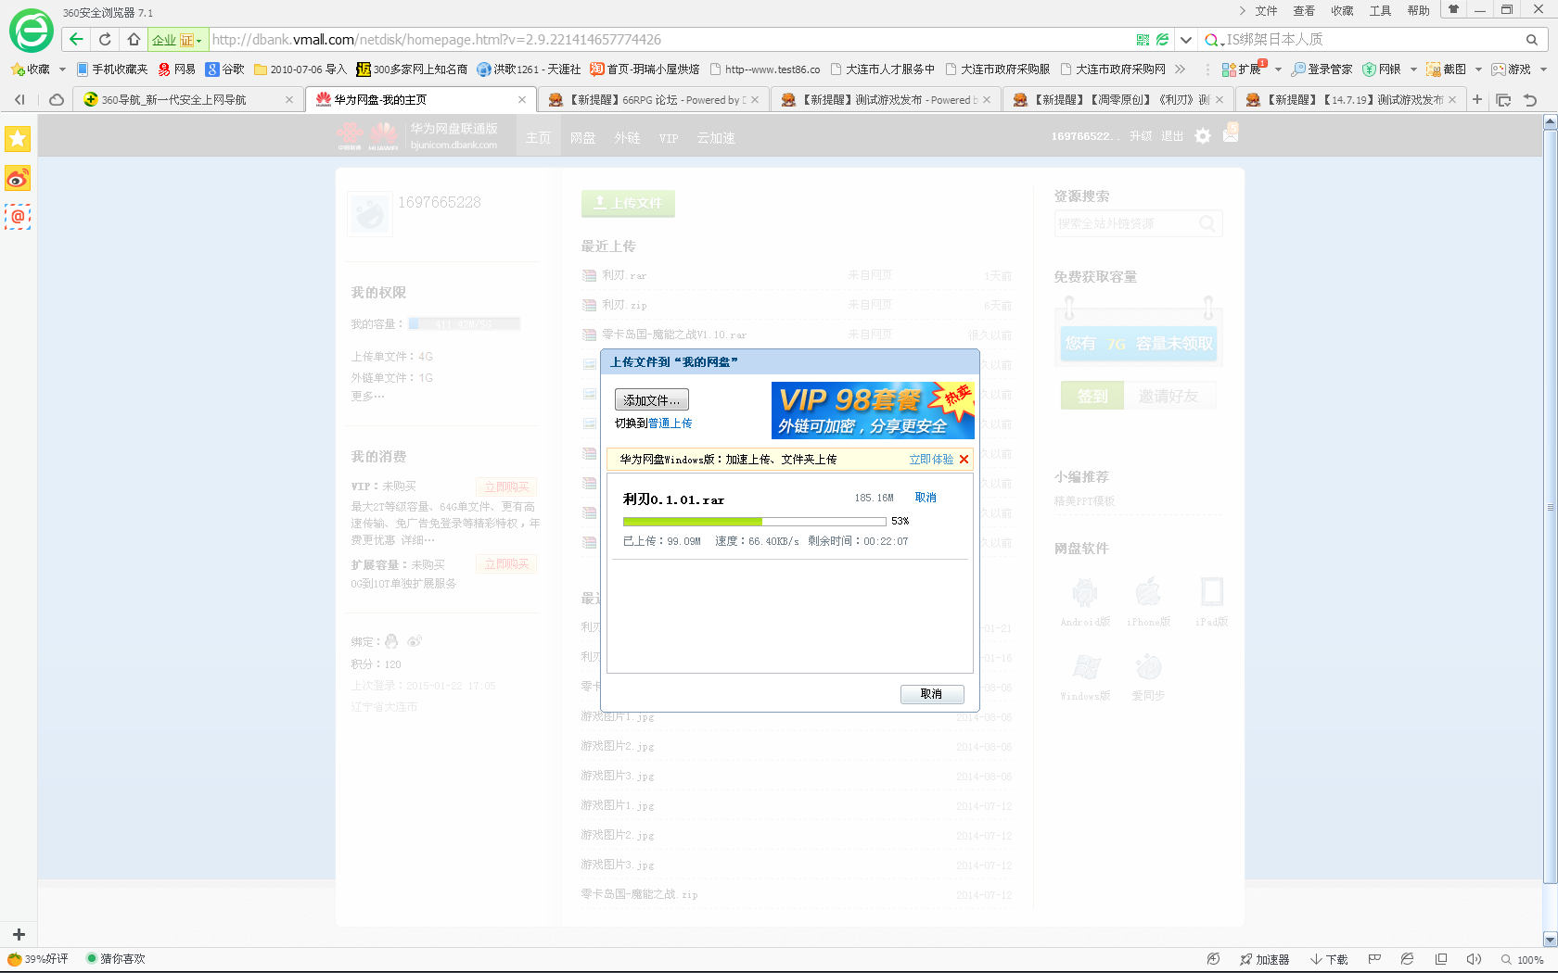The height and width of the screenshot is (973, 1558).
Task: Open 加速器 accelerator in status bar
Action: tap(1264, 959)
